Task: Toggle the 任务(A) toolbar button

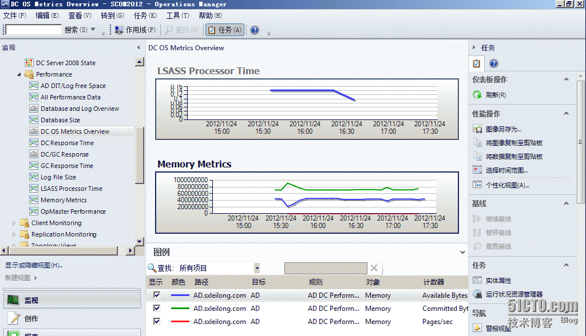Action: point(225,30)
